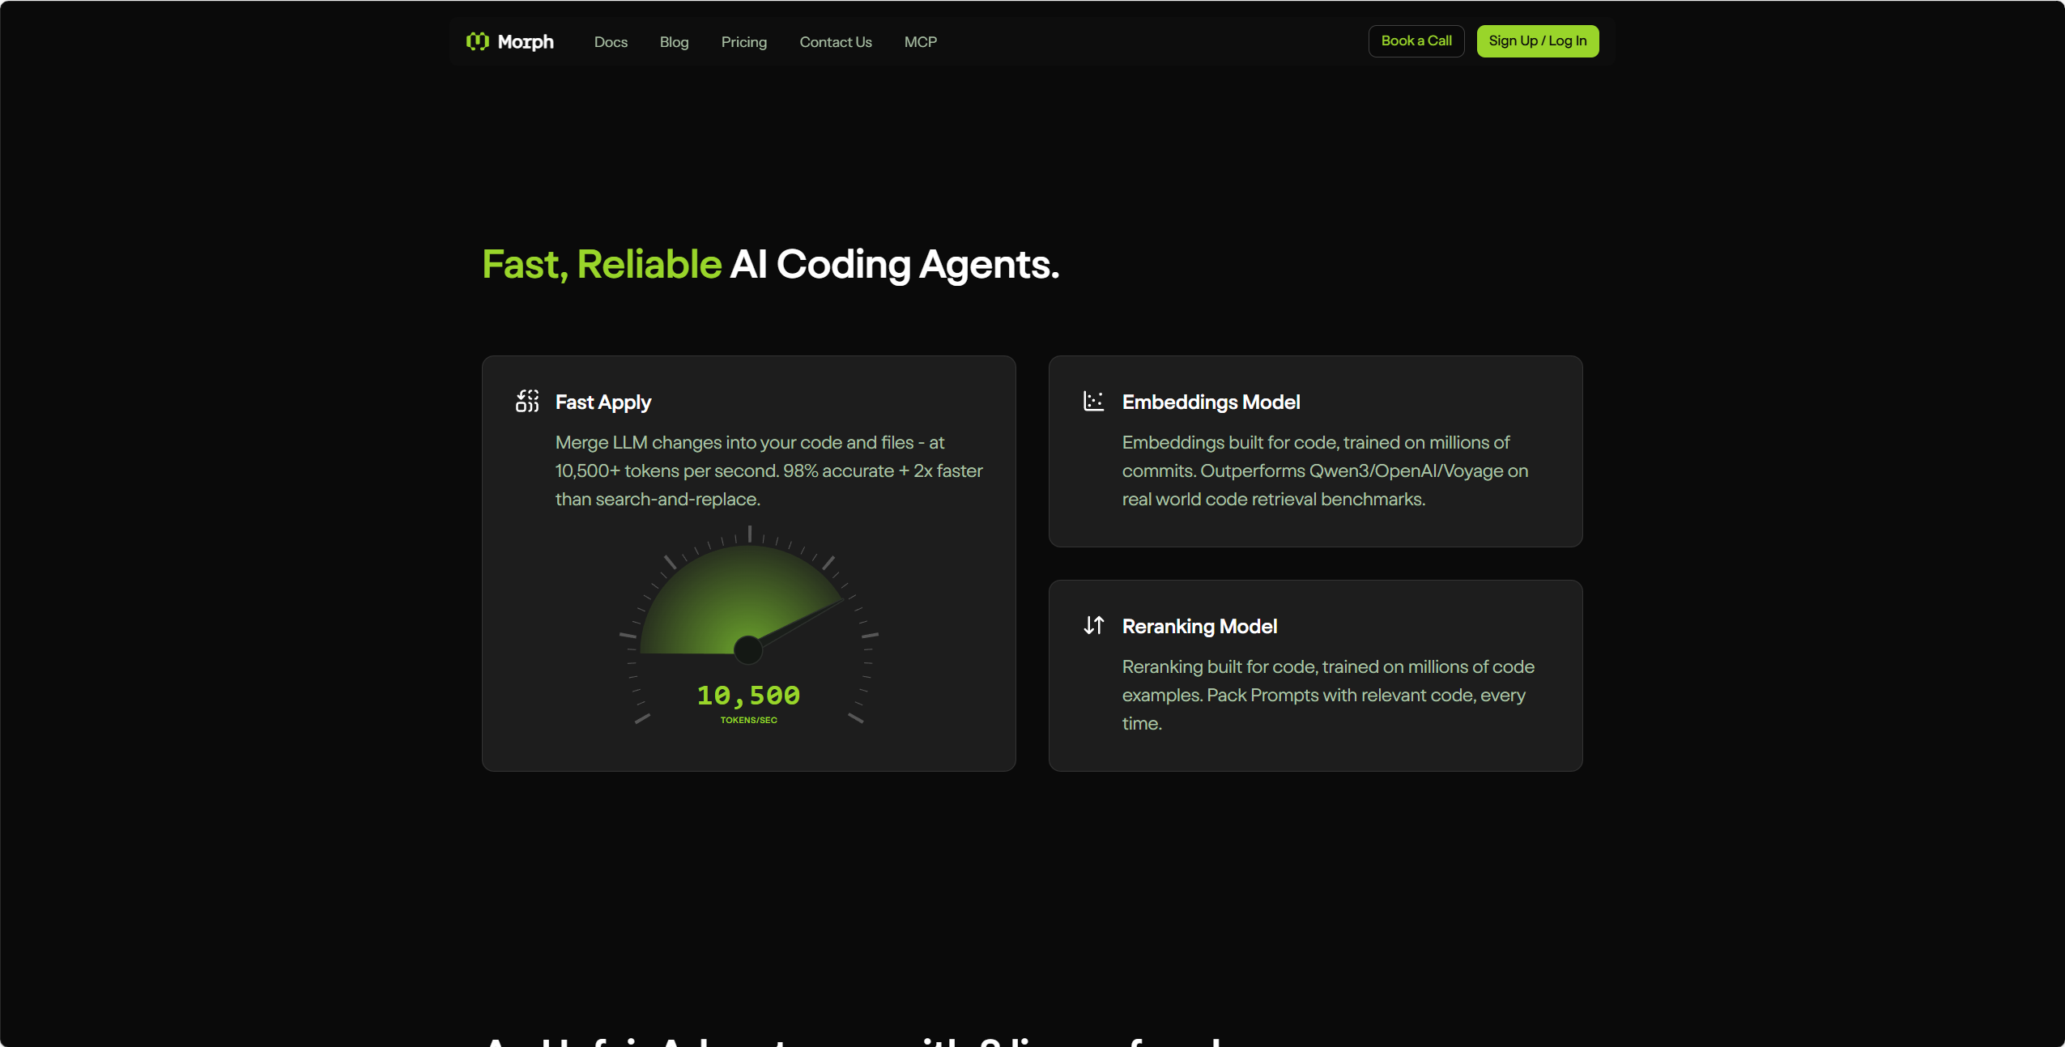Click the Morph brand name
Image resolution: width=2065 pixels, height=1047 pixels.
coord(526,42)
